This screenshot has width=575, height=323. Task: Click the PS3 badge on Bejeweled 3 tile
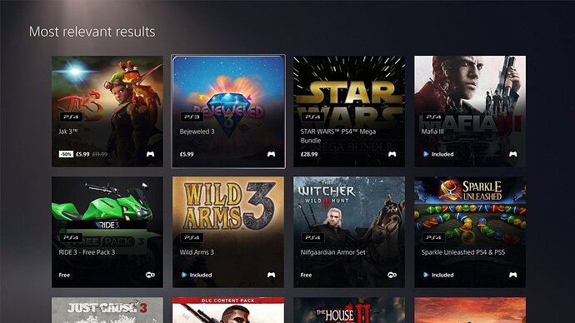[192, 117]
